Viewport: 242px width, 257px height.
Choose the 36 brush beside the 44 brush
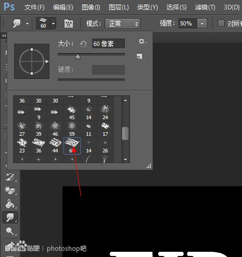pyautogui.click(x=39, y=146)
